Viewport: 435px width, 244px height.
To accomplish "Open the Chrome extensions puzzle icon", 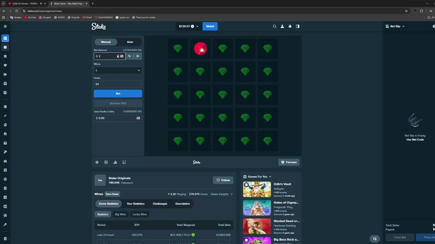I will pyautogui.click(x=421, y=11).
